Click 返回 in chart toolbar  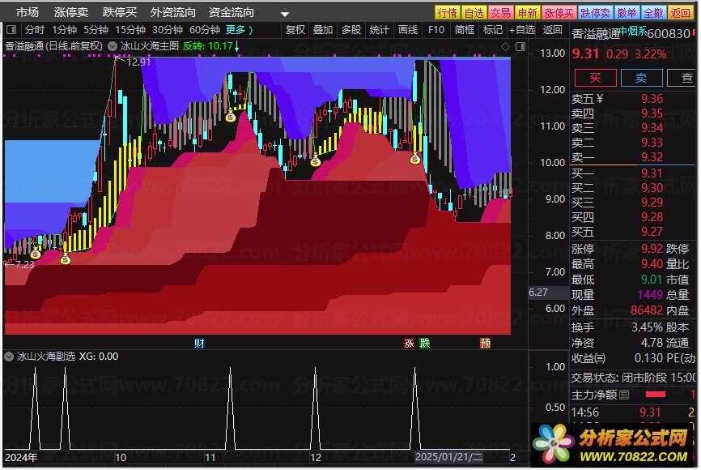[552, 30]
